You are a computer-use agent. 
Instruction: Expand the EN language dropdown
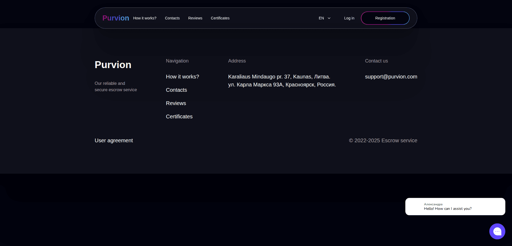pos(324,18)
